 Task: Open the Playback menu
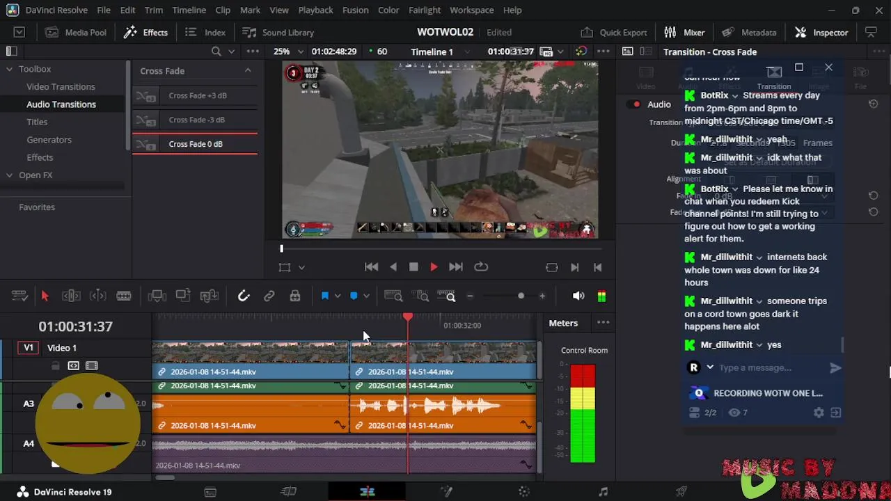click(315, 10)
